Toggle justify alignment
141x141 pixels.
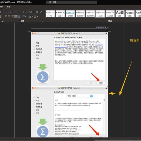point(16,17)
